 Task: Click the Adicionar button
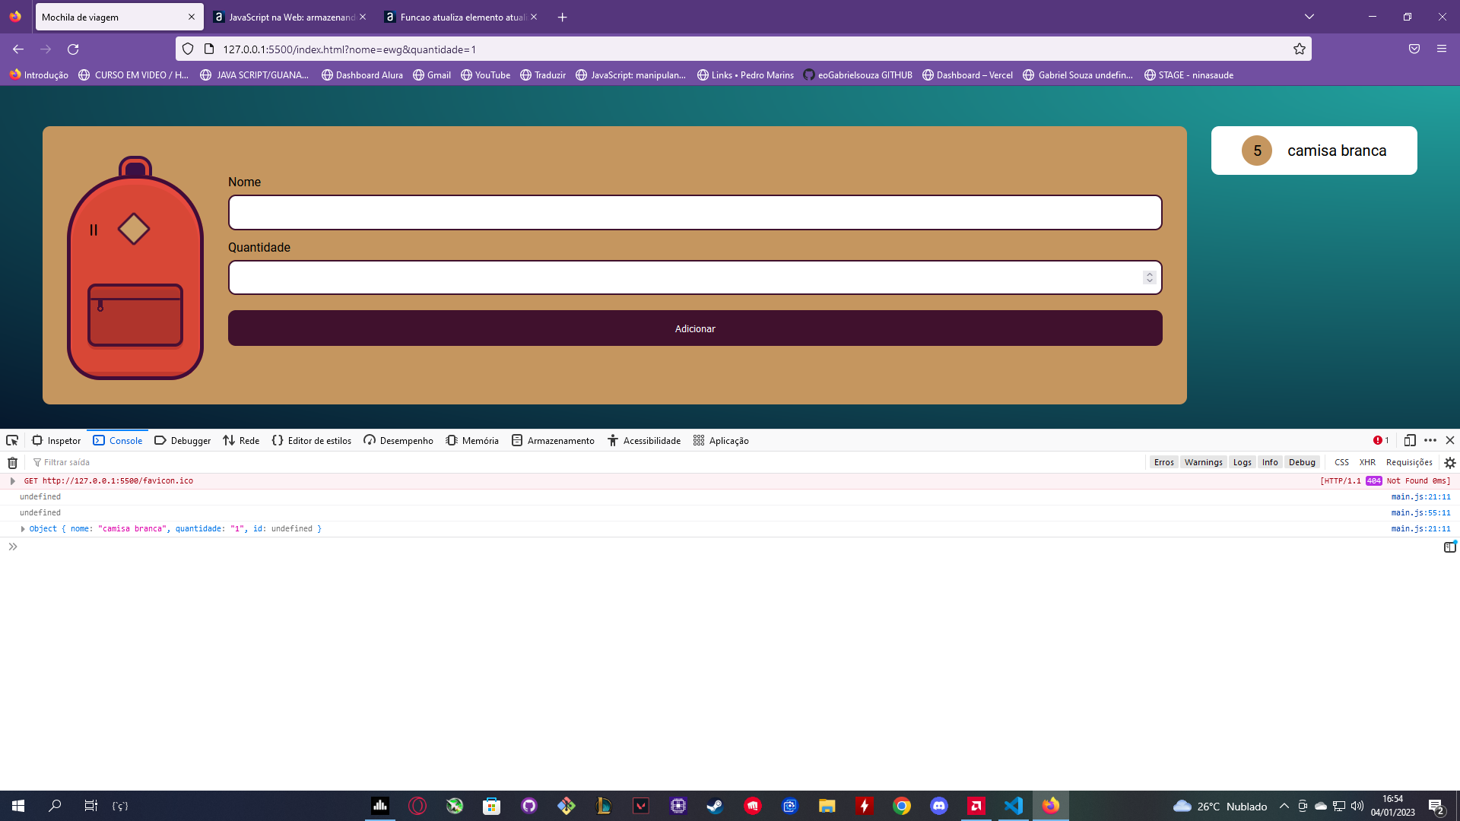pos(695,328)
